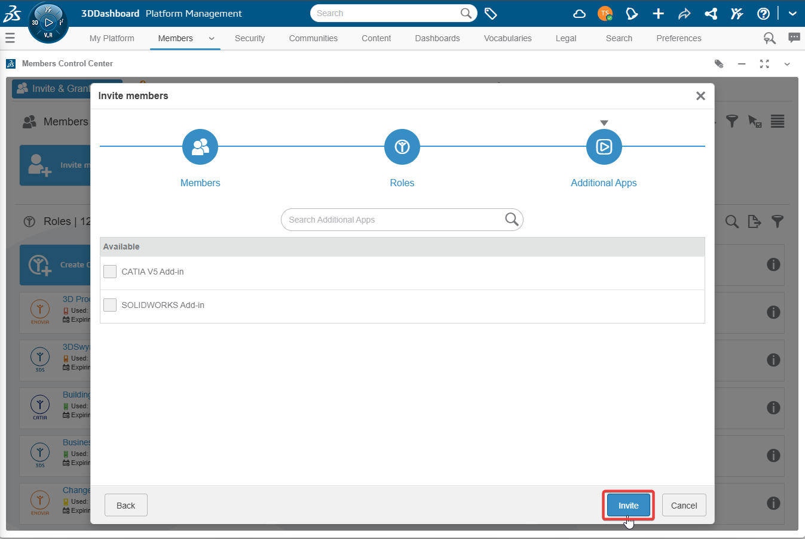The width and height of the screenshot is (805, 539).
Task: Open the 3DEXPERIENCE compass
Action: click(x=48, y=23)
